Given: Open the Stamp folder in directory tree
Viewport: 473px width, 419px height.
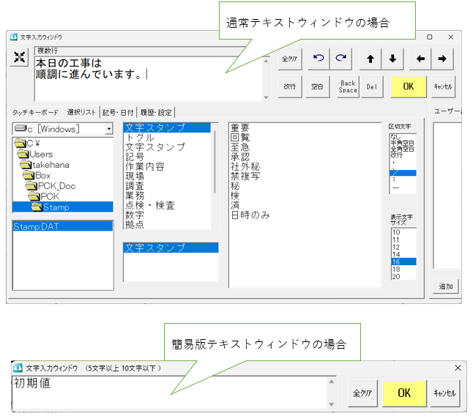Looking at the screenshot, I should coord(55,207).
